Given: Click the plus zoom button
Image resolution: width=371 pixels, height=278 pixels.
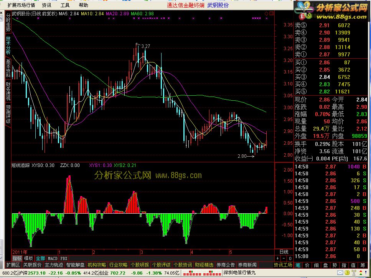Looking at the screenshot, I should (x=277, y=258).
